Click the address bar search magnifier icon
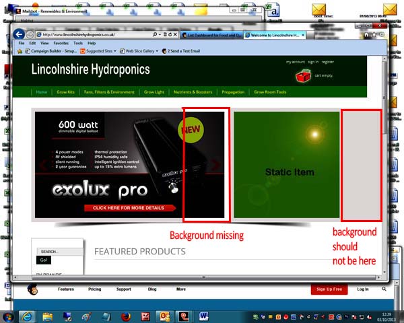This screenshot has width=404, height=323. coord(155,34)
